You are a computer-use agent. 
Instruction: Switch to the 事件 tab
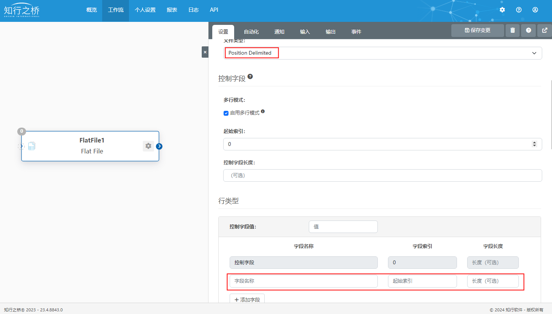(356, 32)
